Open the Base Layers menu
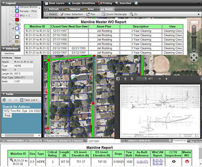202x167 pixels. click(55, 3)
